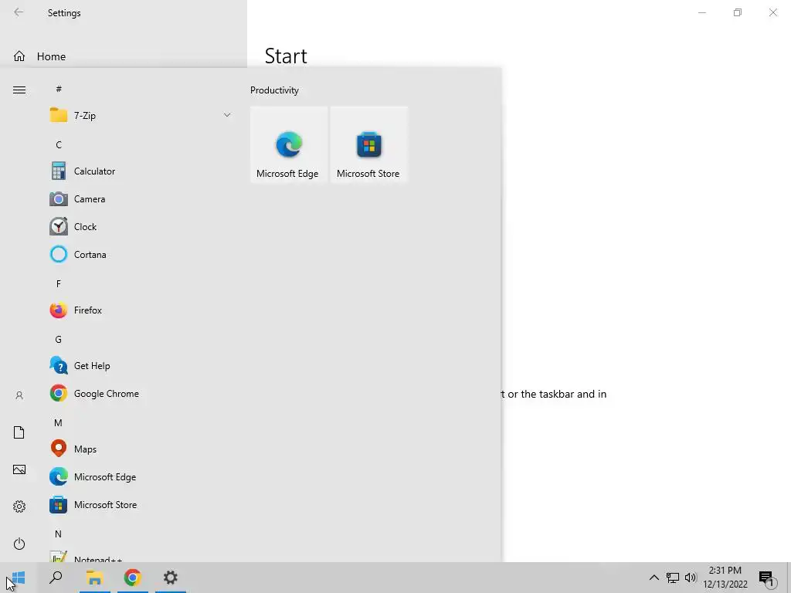Open Microsoft Store from the app list
The image size is (791, 593).
tap(141, 505)
